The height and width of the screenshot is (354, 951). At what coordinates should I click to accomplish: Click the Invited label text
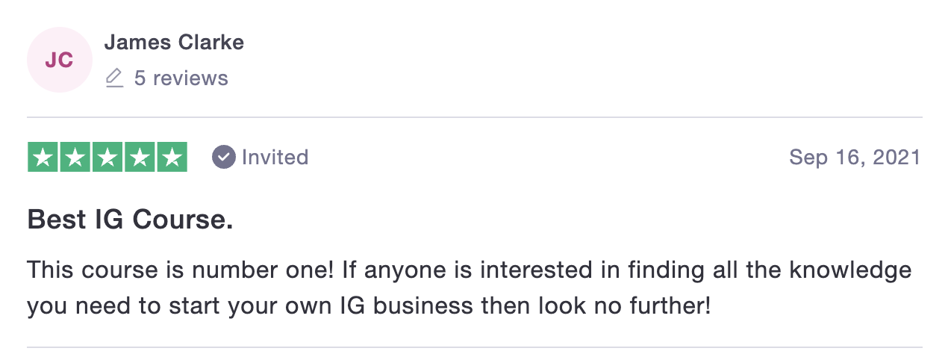click(275, 158)
